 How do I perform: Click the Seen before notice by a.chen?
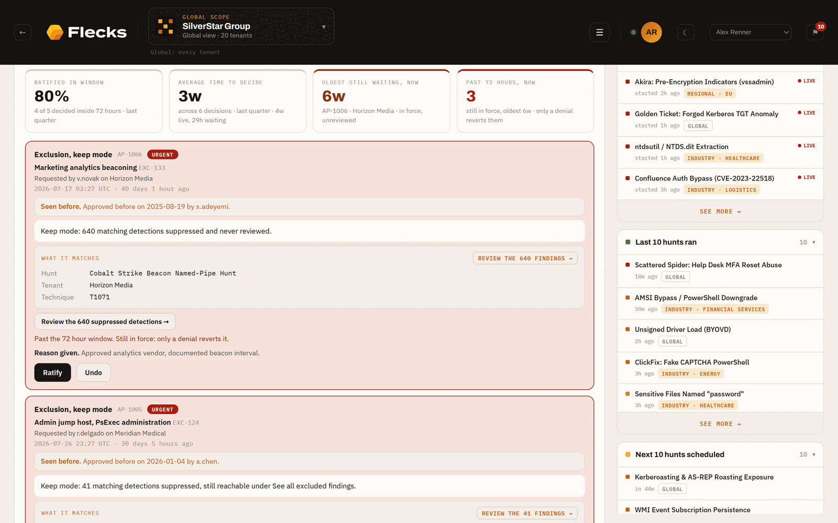tap(309, 461)
